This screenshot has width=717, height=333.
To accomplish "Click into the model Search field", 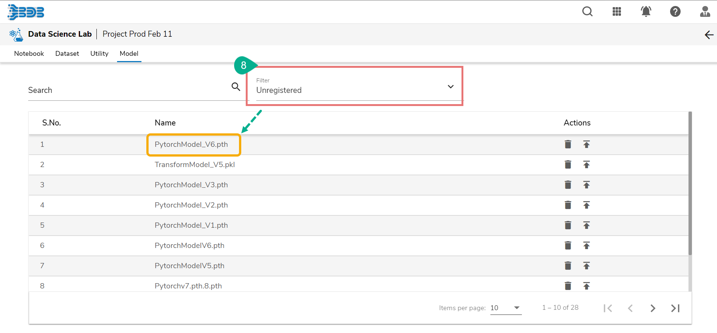I will pyautogui.click(x=128, y=90).
